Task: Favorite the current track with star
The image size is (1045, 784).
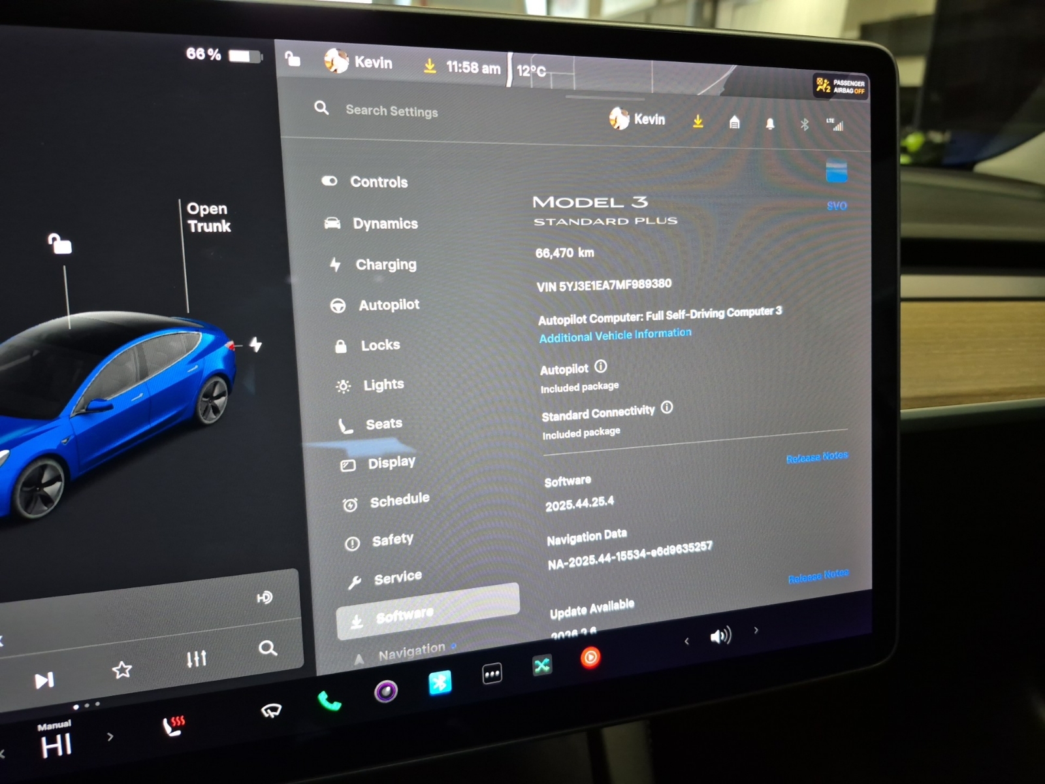Action: click(x=122, y=670)
